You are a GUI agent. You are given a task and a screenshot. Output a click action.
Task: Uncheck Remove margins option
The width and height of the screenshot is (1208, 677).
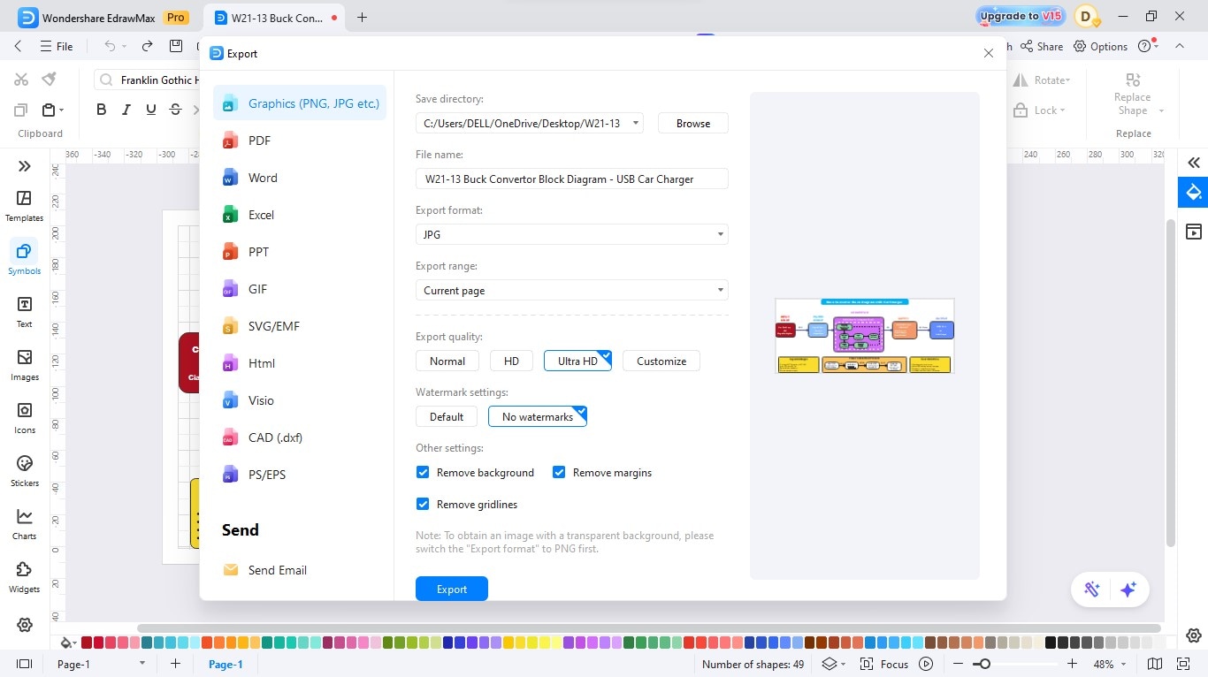click(x=559, y=472)
